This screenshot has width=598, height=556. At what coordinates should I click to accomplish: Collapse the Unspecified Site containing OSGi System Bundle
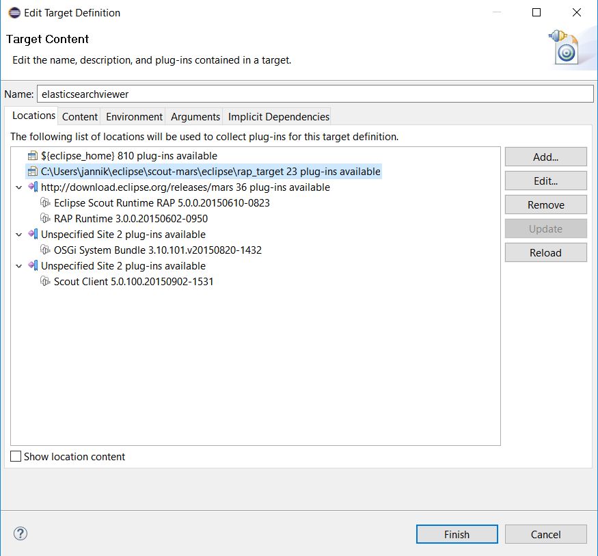(18, 235)
